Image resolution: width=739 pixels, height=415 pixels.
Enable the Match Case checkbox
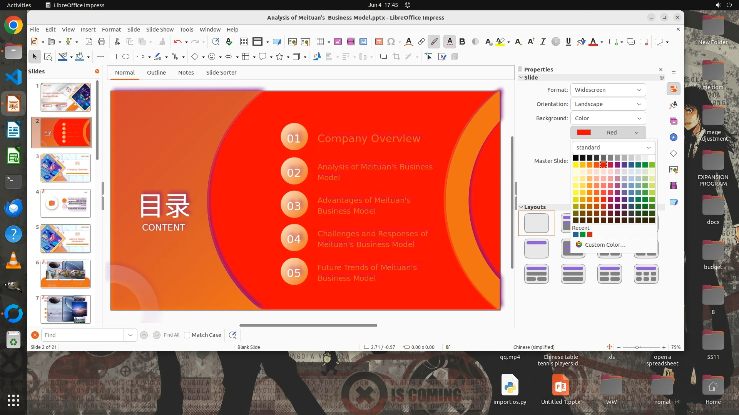click(x=187, y=335)
